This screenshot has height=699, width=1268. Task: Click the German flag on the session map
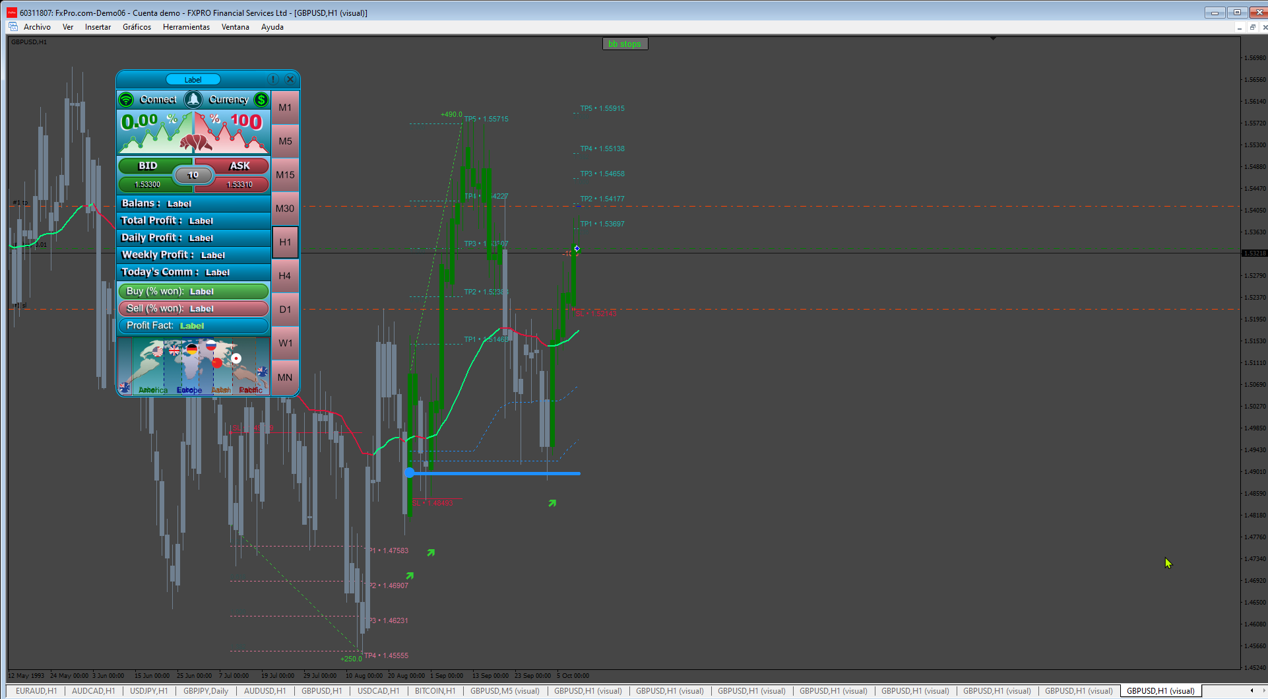[x=192, y=349]
